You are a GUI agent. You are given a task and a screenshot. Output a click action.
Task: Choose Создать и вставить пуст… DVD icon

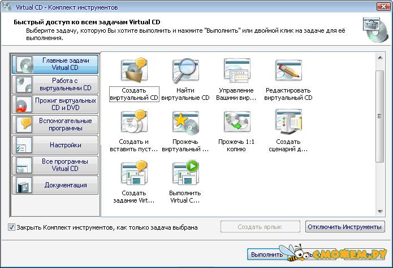[x=134, y=122]
